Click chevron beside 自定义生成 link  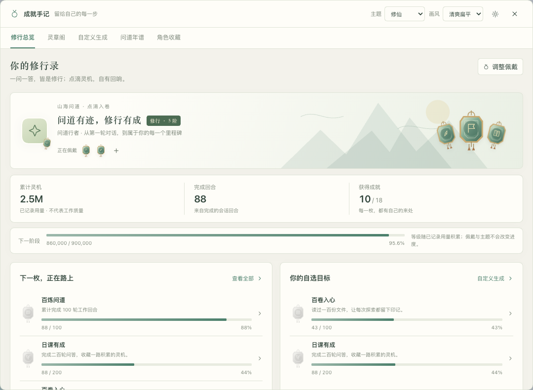(510, 278)
